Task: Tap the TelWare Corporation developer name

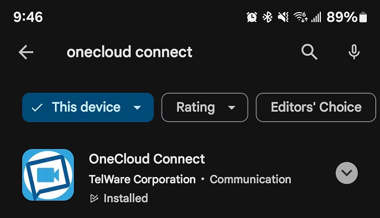Action: (x=142, y=180)
